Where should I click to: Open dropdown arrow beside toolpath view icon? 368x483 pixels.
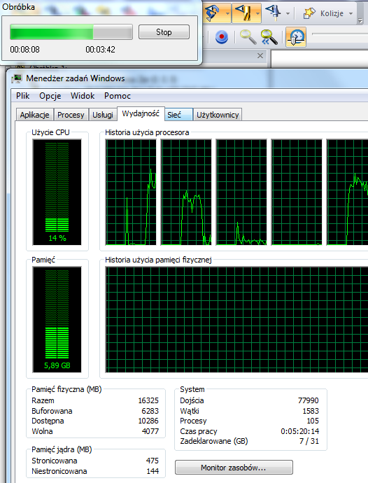point(227,13)
